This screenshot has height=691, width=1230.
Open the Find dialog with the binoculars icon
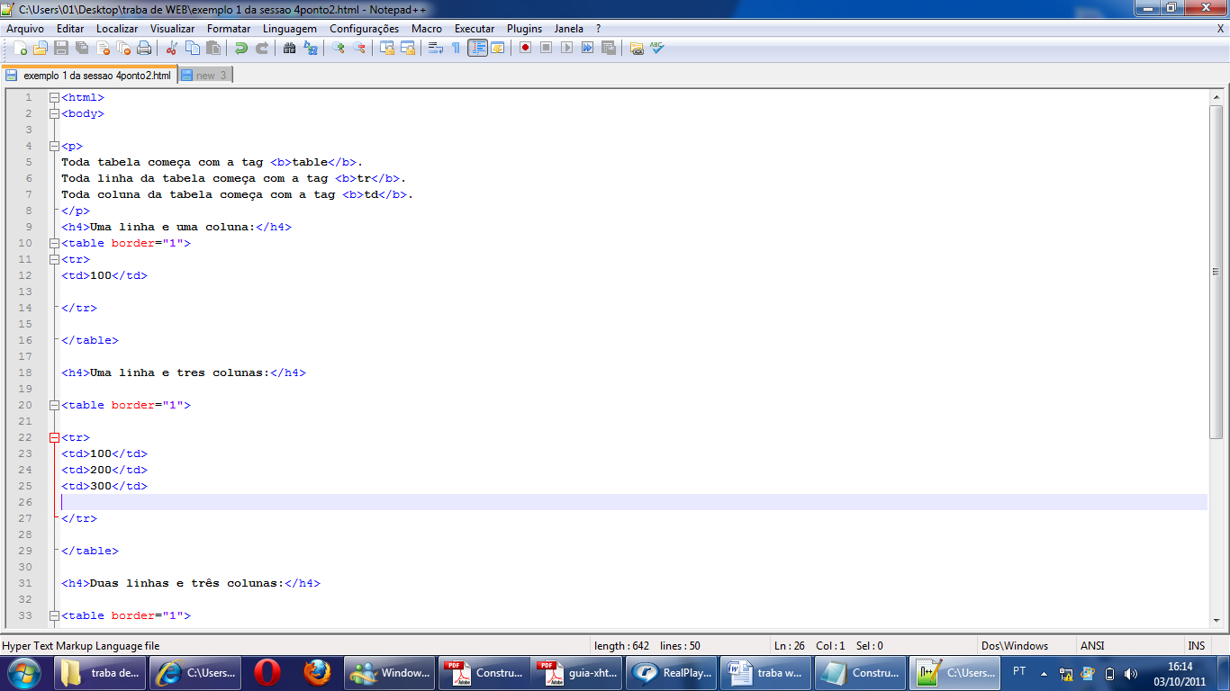[289, 48]
